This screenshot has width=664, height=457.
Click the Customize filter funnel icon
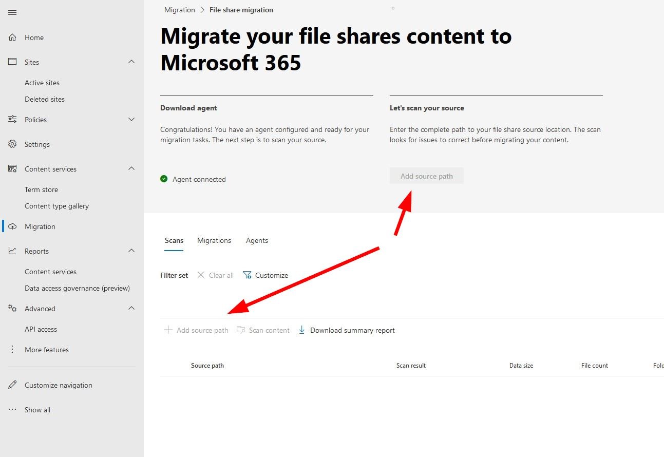click(x=247, y=275)
